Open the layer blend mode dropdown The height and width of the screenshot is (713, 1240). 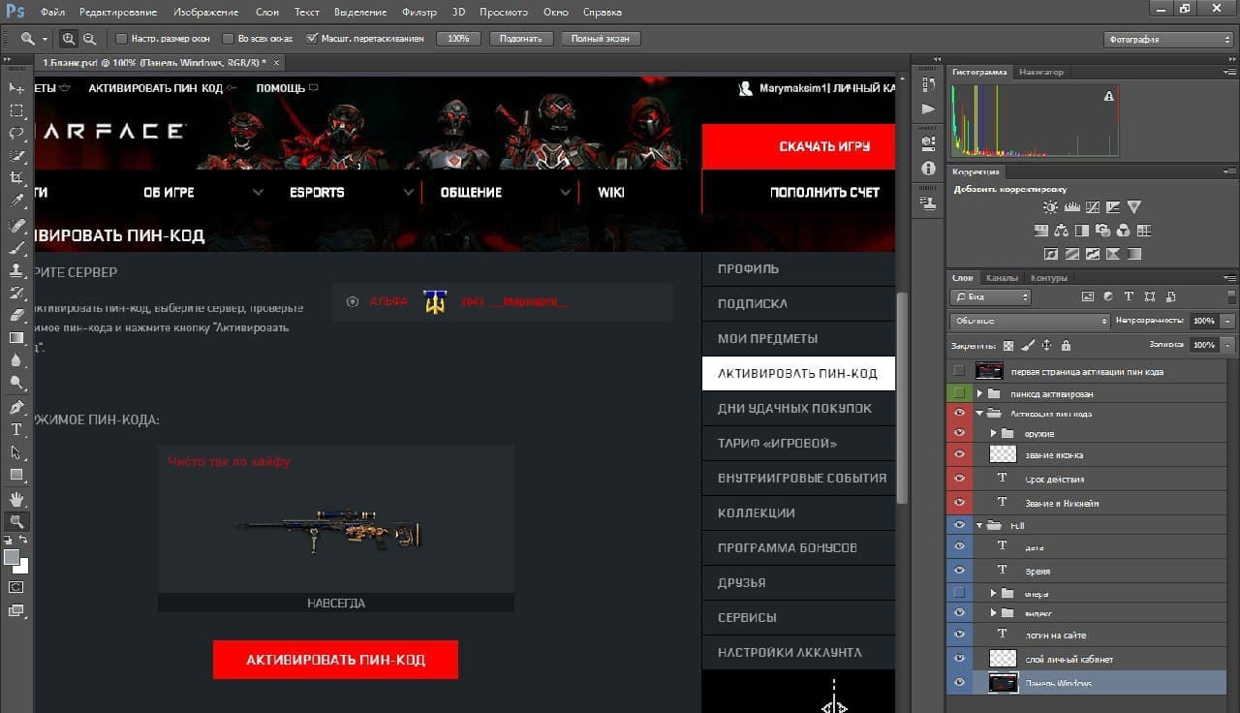click(1029, 321)
